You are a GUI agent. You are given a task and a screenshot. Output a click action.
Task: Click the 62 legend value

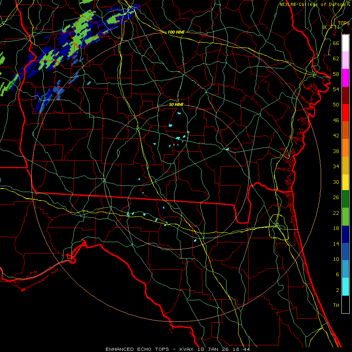click(336, 59)
